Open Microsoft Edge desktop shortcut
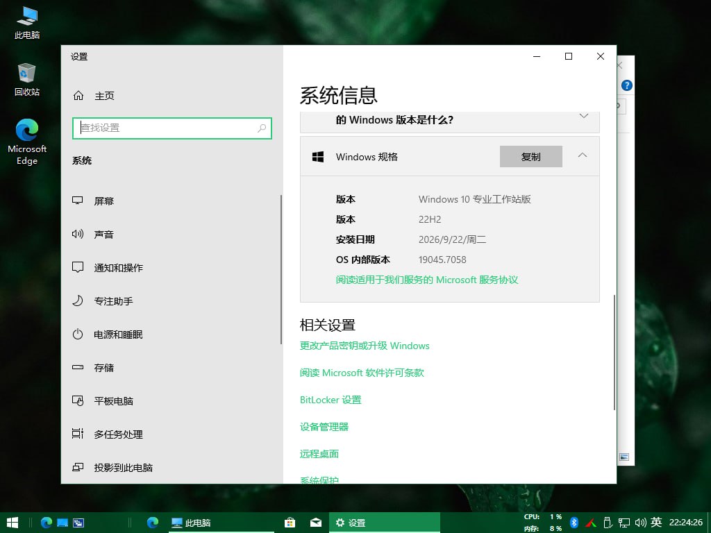Screen dimensions: 711x533 pyautogui.click(x=27, y=142)
